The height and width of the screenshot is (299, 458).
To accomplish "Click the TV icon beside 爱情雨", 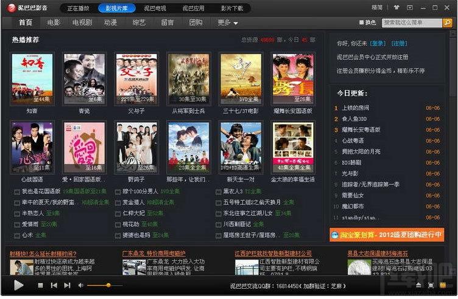I will tap(17, 225).
